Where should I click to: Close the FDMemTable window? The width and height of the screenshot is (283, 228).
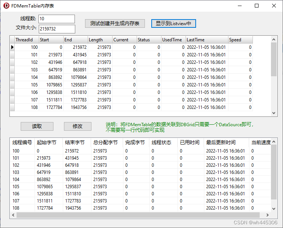pyautogui.click(x=274, y=6)
